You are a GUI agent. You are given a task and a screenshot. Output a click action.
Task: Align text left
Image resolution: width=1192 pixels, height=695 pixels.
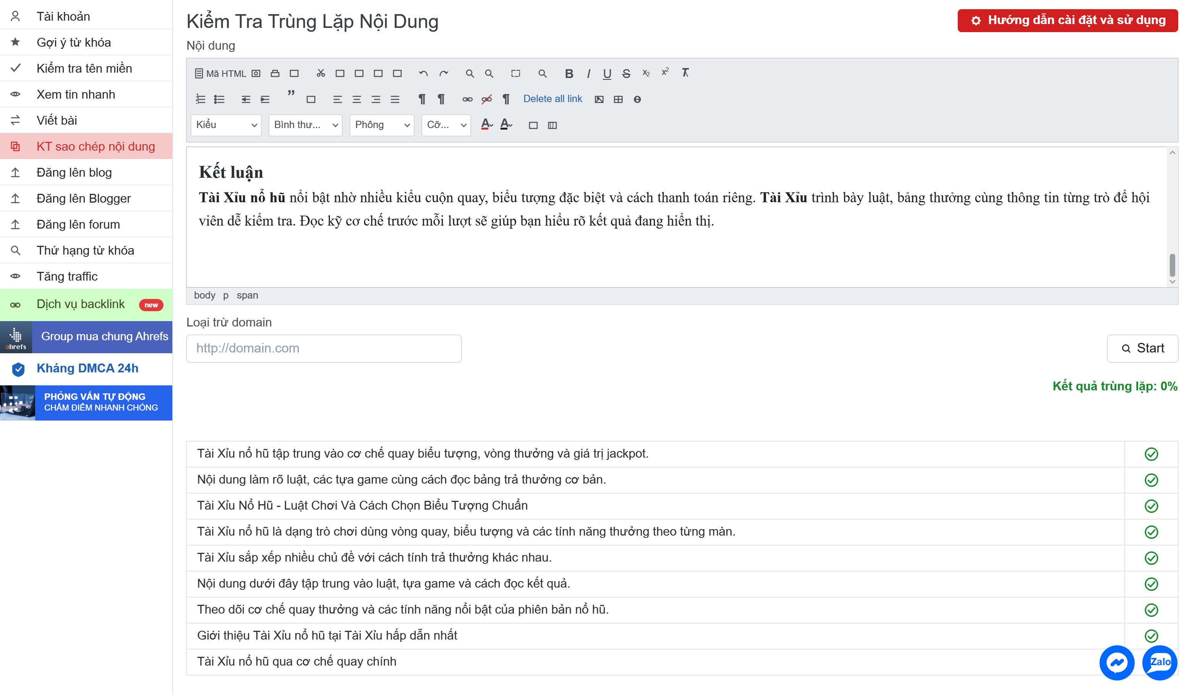337,99
